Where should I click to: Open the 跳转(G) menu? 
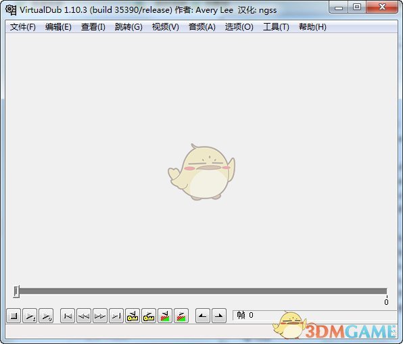click(128, 27)
